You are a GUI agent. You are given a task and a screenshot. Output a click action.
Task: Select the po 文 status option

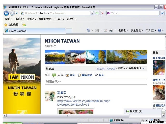pos(58,75)
